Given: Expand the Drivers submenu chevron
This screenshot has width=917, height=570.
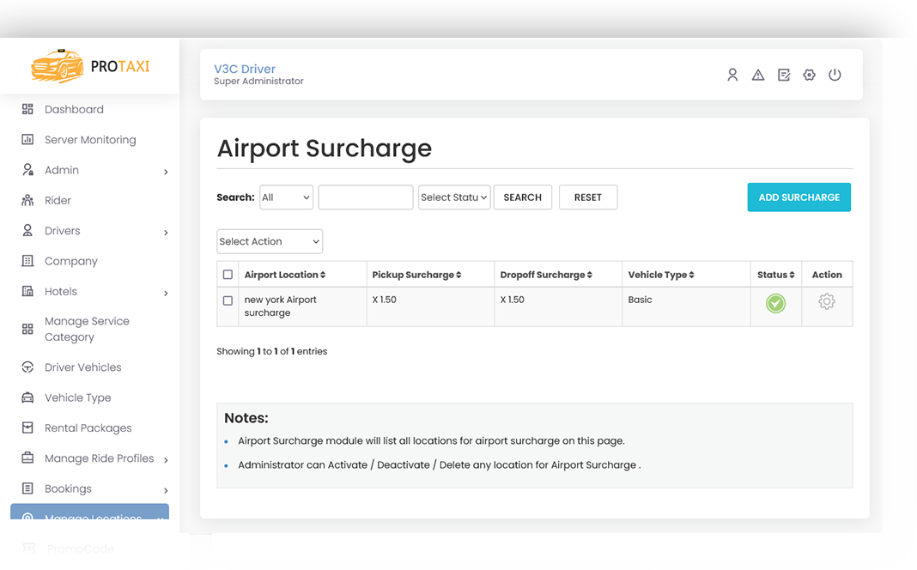Looking at the screenshot, I should tap(166, 233).
